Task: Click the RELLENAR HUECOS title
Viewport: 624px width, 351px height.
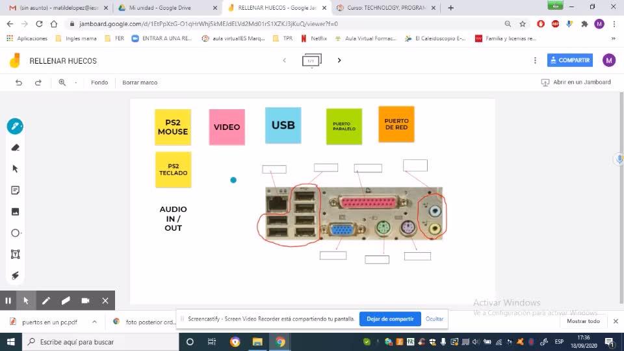Action: point(63,61)
